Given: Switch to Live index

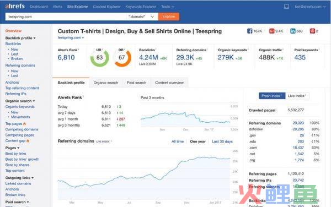Looking at the screenshot, I should (297, 96).
